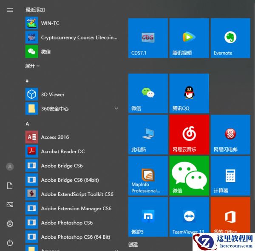Open the small blue 微信 tile
The height and width of the screenshot is (251, 255).
[x=148, y=93]
